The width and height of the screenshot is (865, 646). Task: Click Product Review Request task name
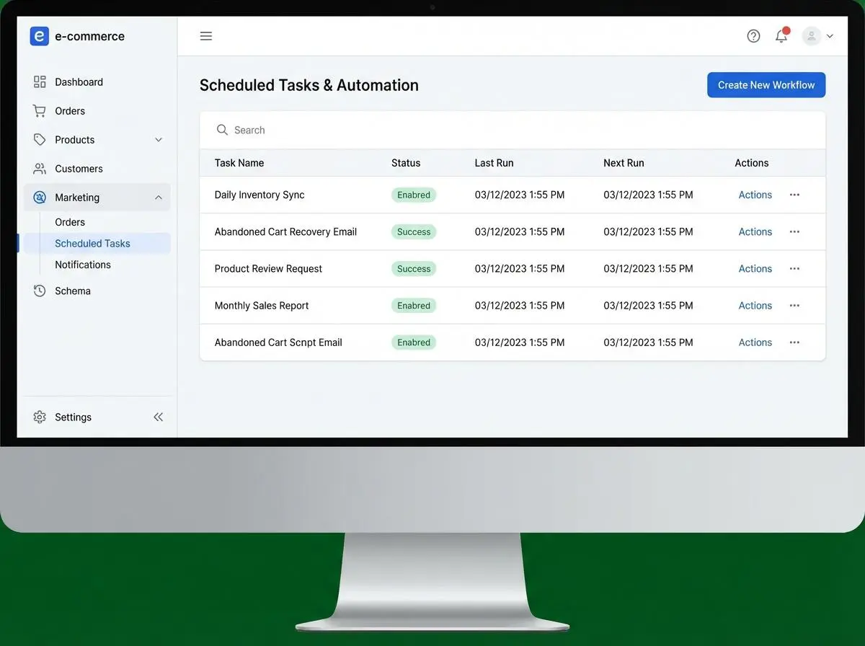[x=268, y=268]
